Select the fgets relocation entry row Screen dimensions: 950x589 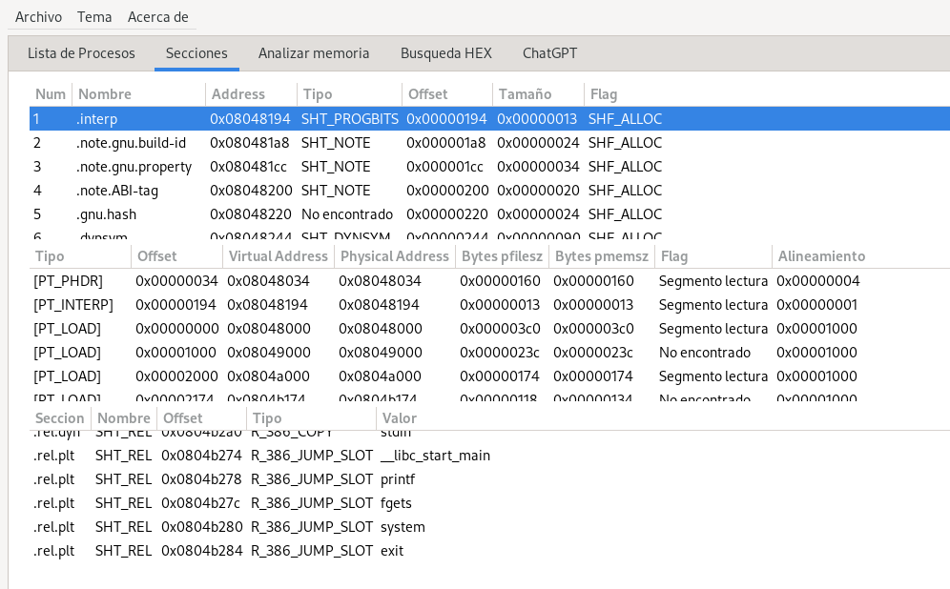(x=396, y=503)
